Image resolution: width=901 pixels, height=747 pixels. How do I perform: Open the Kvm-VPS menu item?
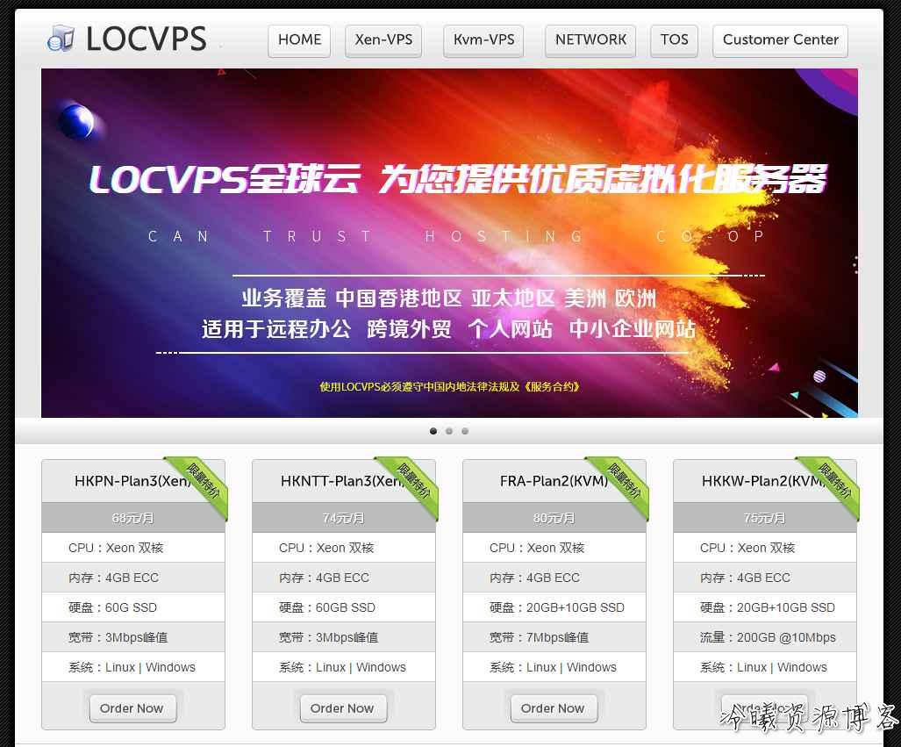[483, 40]
